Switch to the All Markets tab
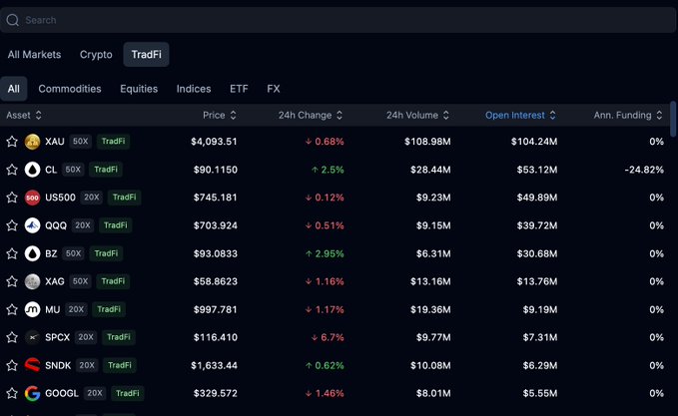The image size is (678, 416). click(34, 55)
